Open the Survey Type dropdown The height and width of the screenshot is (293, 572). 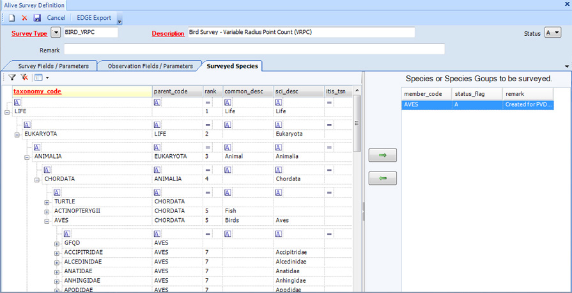coord(56,33)
